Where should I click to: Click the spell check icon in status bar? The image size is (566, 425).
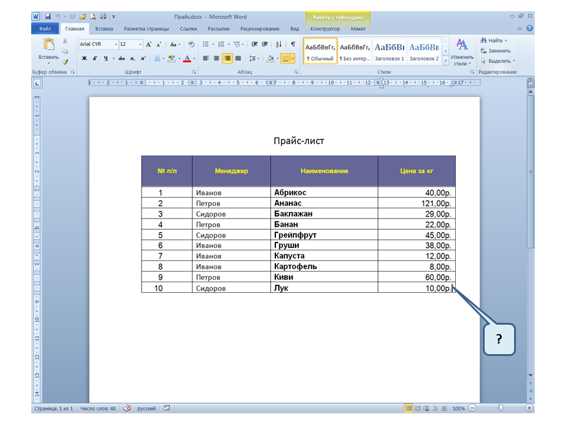pos(127,408)
